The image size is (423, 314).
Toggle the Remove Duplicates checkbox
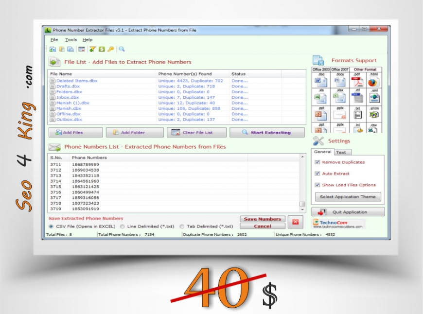pyautogui.click(x=317, y=162)
